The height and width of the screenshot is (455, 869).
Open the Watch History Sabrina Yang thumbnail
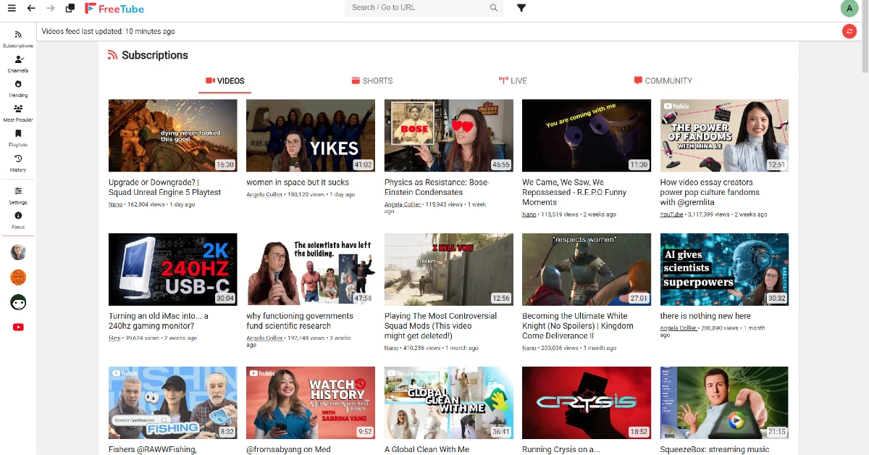[x=311, y=403]
